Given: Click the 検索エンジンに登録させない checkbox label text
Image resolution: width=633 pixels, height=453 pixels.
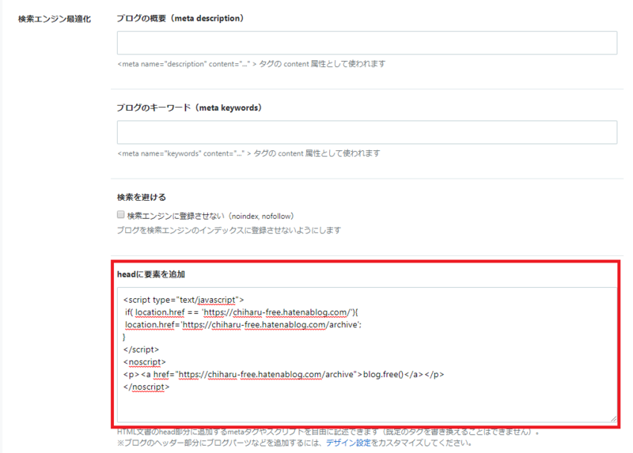Looking at the screenshot, I should click(210, 216).
